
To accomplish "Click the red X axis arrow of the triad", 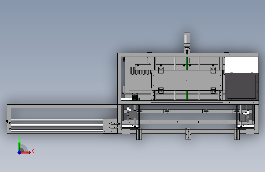I will [25, 152].
